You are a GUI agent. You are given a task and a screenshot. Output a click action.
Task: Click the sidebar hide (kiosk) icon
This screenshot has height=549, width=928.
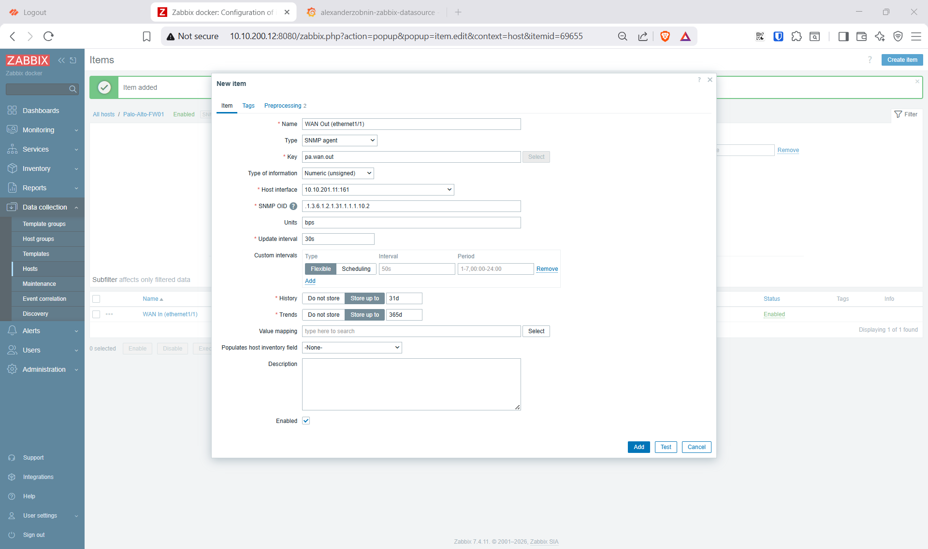[x=73, y=60]
